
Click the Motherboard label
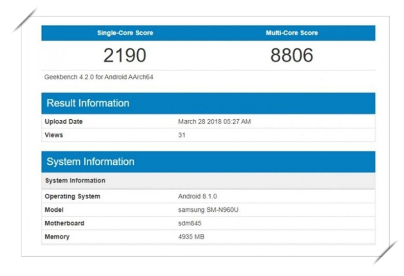coord(64,223)
